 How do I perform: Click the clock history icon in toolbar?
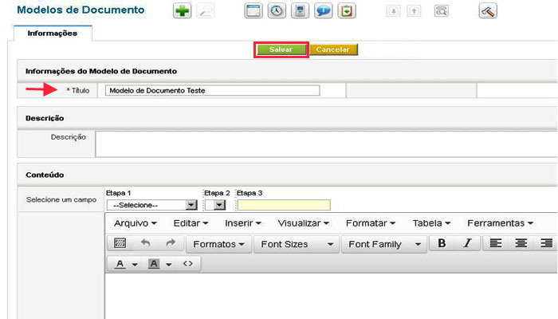[x=276, y=11]
